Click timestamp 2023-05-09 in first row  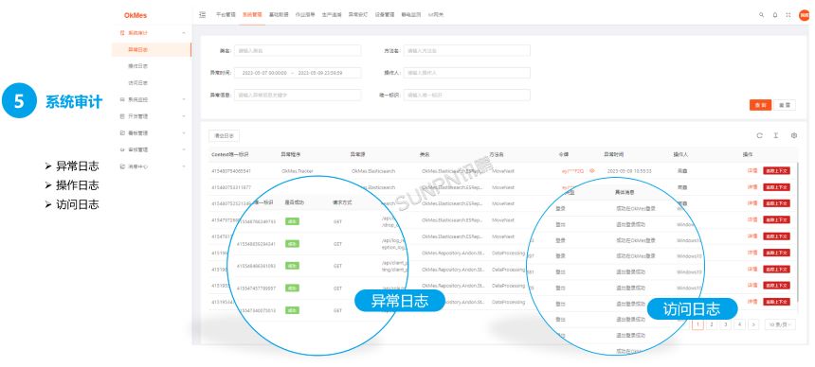point(629,170)
